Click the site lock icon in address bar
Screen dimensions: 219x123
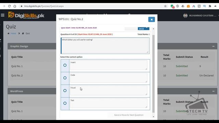pyautogui.click(x=21, y=6)
